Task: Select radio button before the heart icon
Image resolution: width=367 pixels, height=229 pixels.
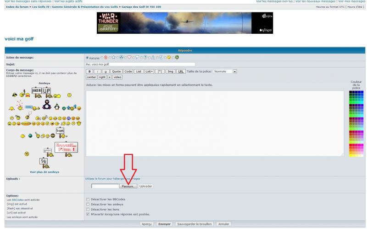Action: [x=126, y=58]
